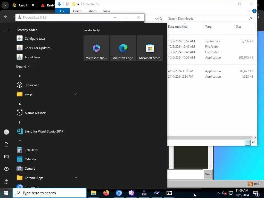The width and height of the screenshot is (264, 198).
Task: Open Microsoft 365 tile
Action: (x=96, y=48)
